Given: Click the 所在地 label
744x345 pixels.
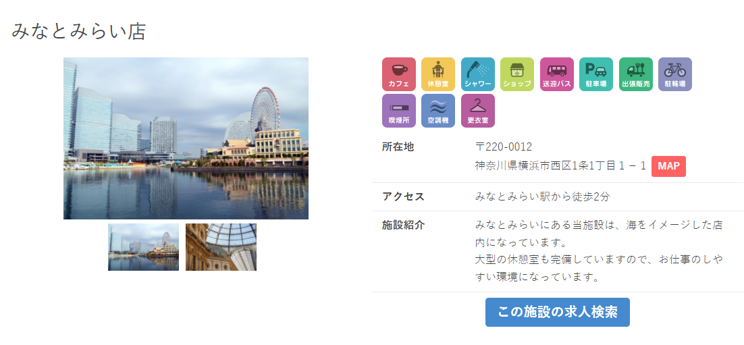Looking at the screenshot, I should click(x=398, y=147).
